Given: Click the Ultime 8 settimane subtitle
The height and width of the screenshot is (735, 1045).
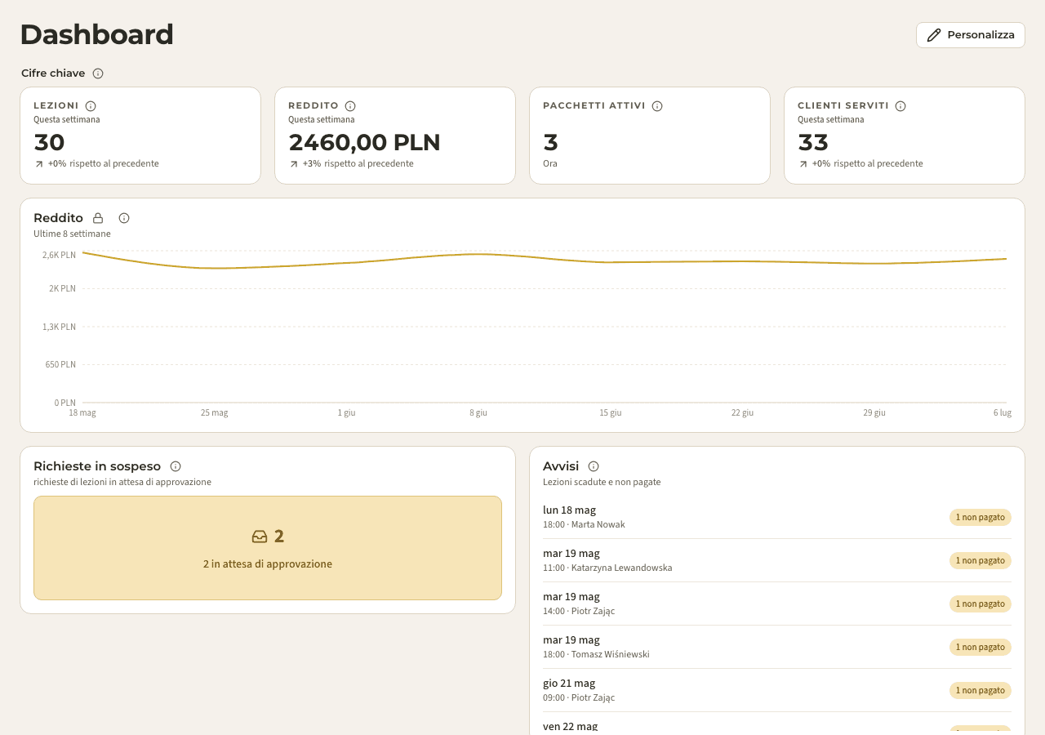Looking at the screenshot, I should [72, 234].
